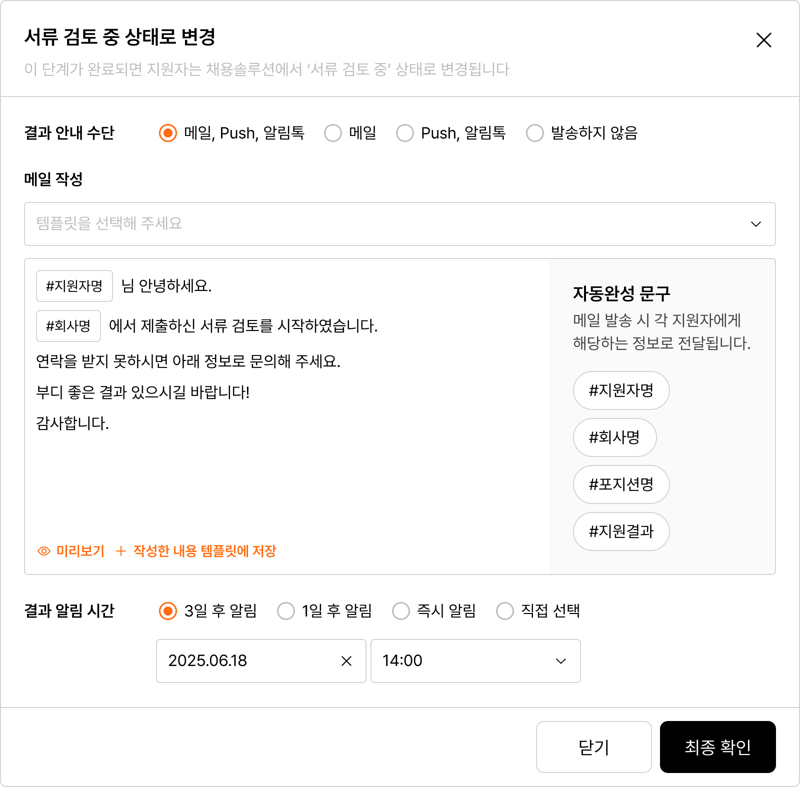Screen dimensions: 800x787
Task: Click the plus icon for saving template
Action: (x=120, y=551)
